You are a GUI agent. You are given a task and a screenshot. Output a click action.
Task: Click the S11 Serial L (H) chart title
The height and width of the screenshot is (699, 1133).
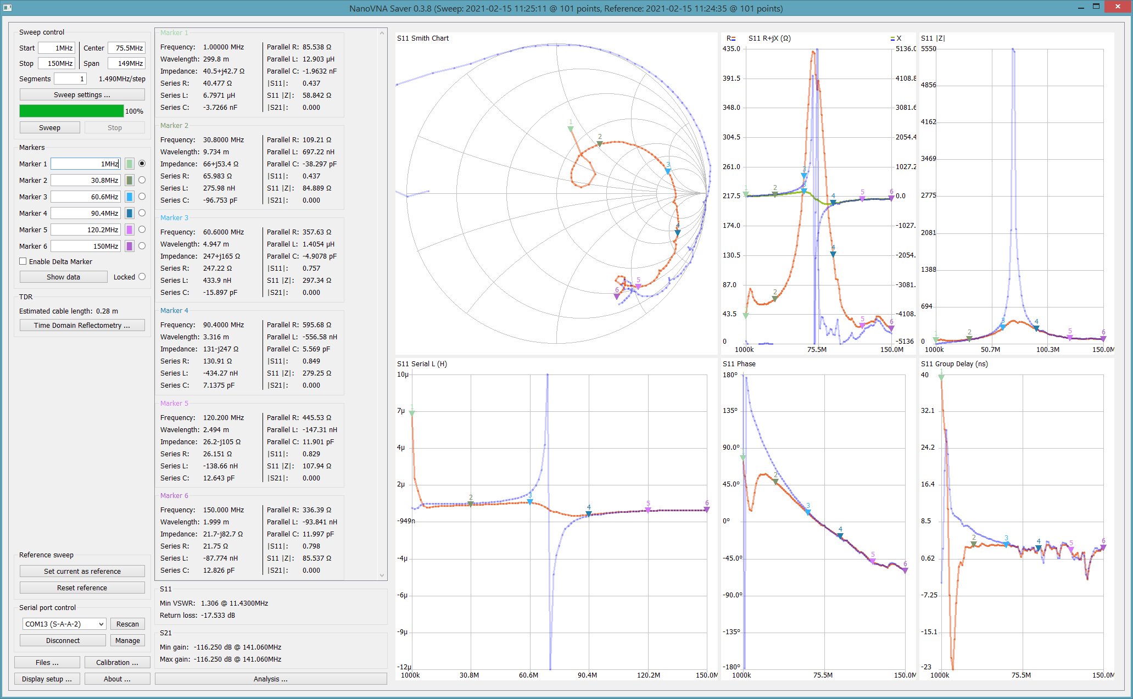click(x=422, y=364)
